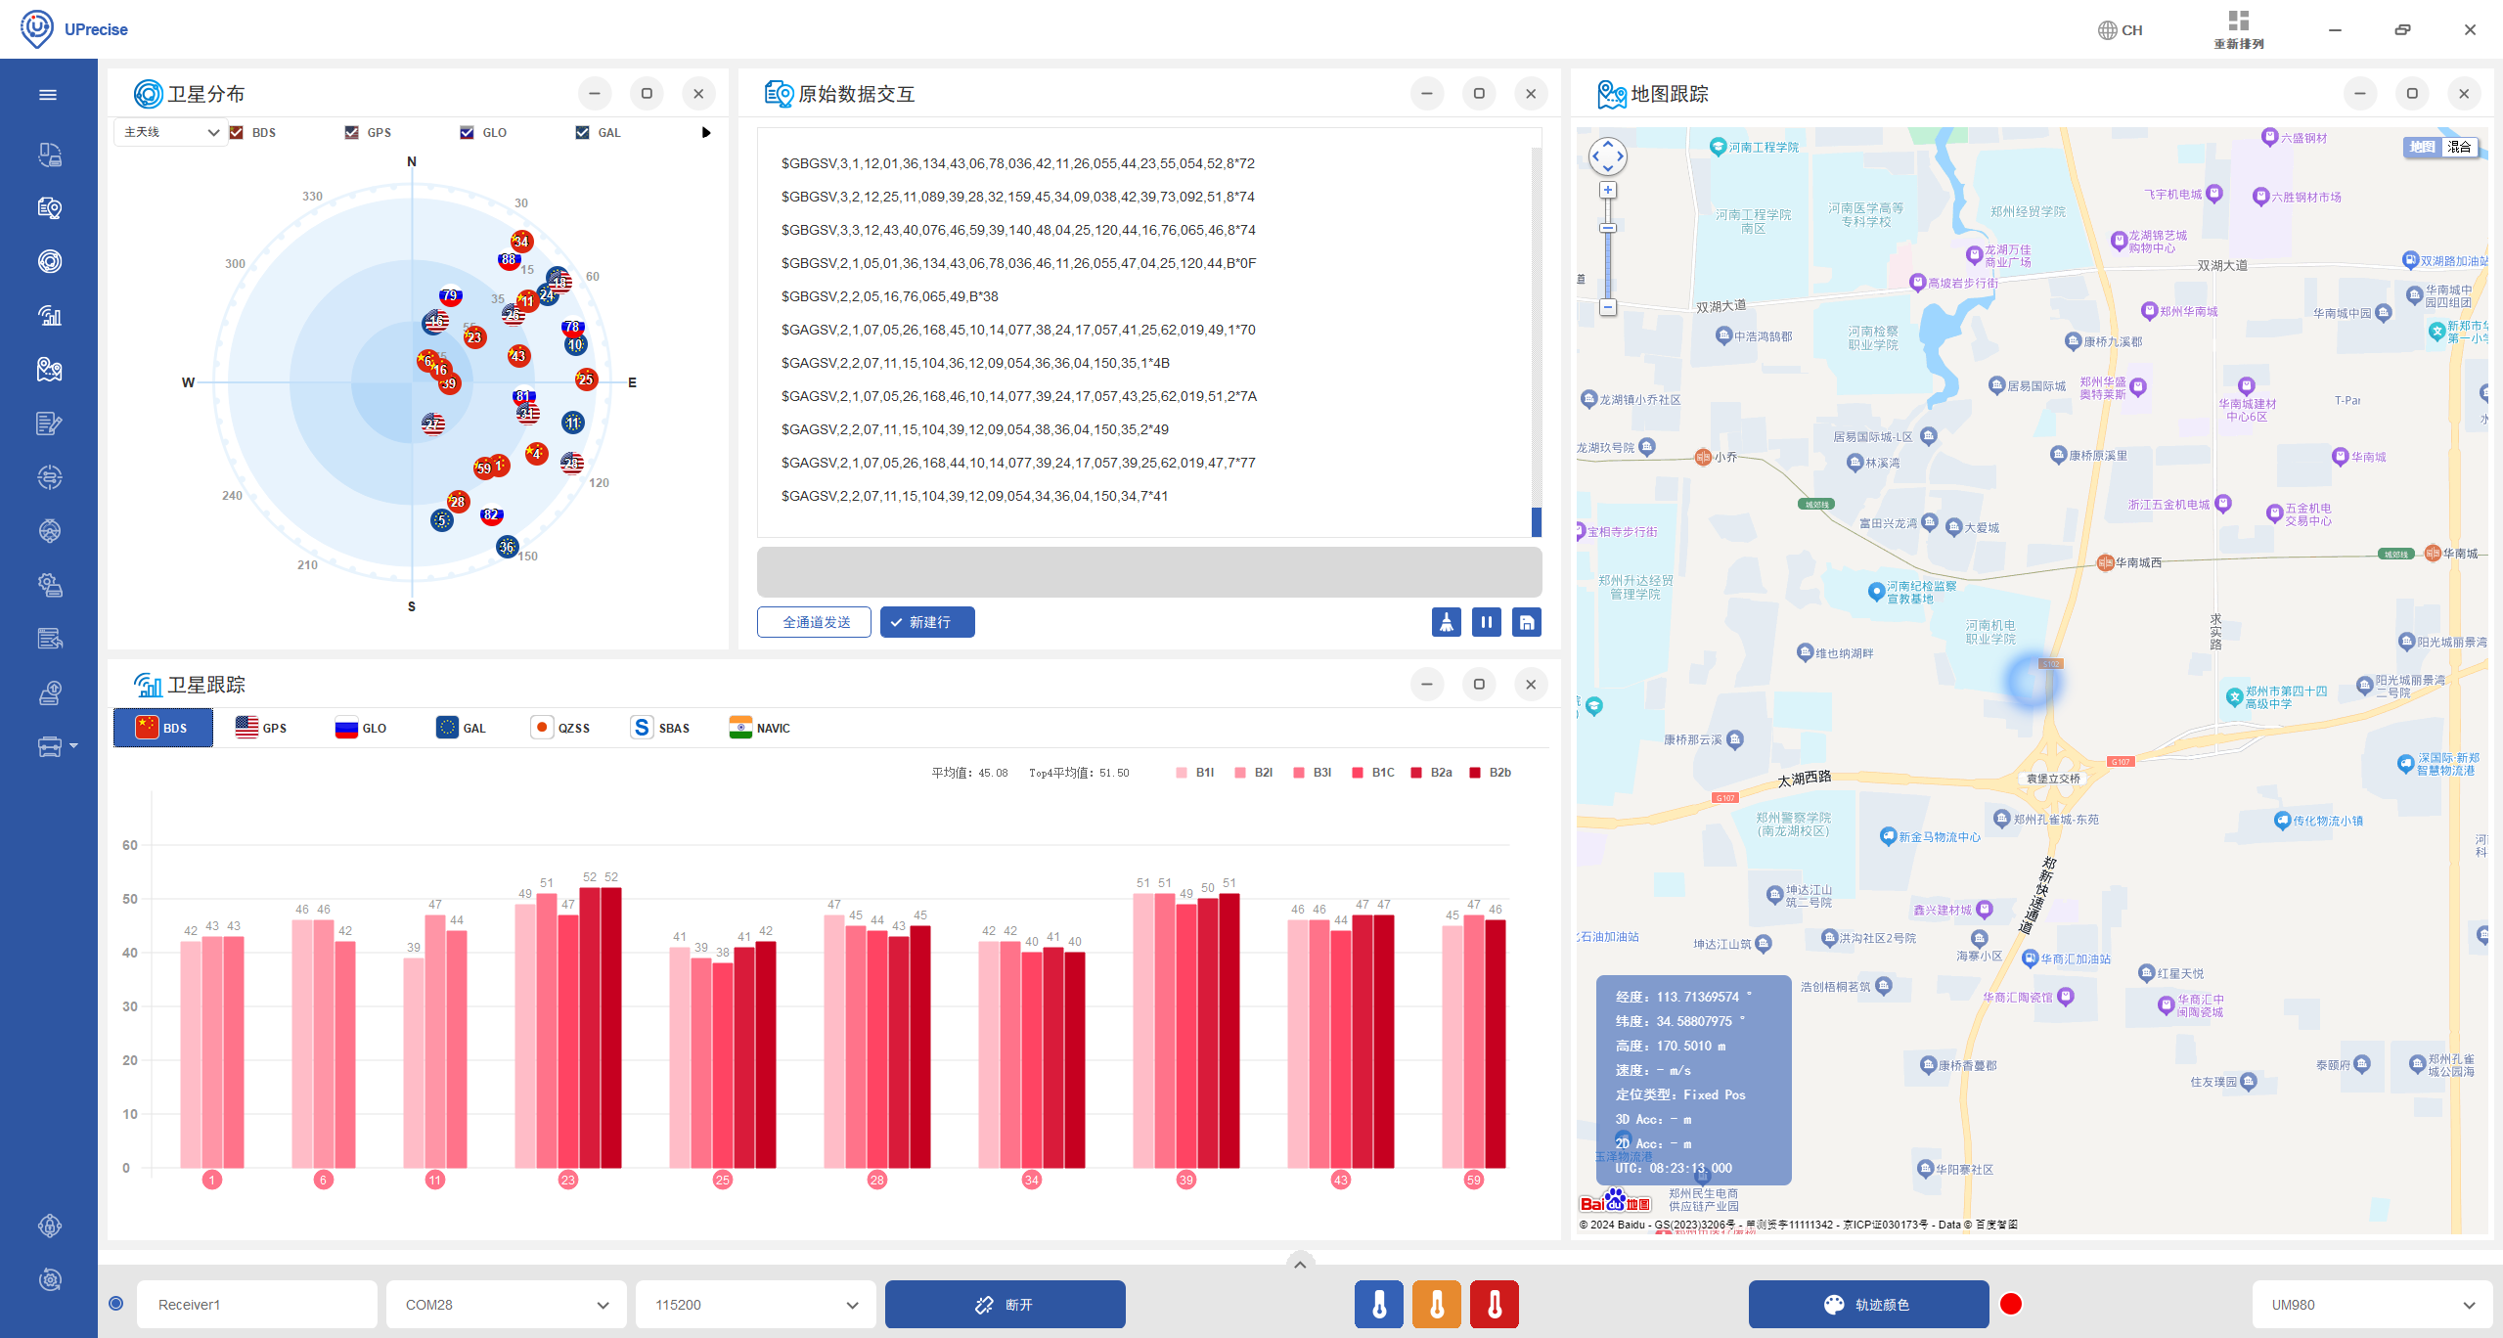The height and width of the screenshot is (1338, 2503).
Task: Open the device connection sidebar icon
Action: [x=49, y=155]
